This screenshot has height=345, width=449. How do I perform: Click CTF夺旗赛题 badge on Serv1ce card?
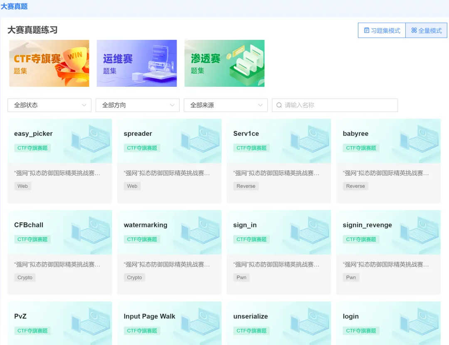click(x=252, y=148)
